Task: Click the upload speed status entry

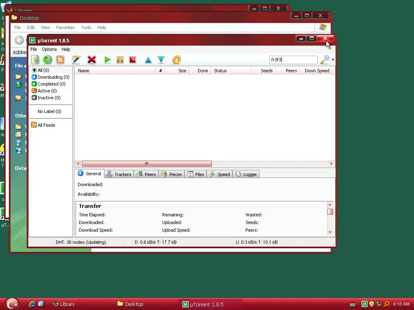Action: click(x=257, y=242)
